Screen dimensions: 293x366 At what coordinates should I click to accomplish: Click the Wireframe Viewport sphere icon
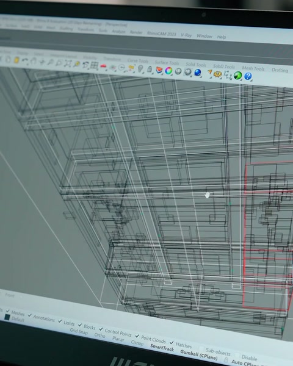point(188,72)
